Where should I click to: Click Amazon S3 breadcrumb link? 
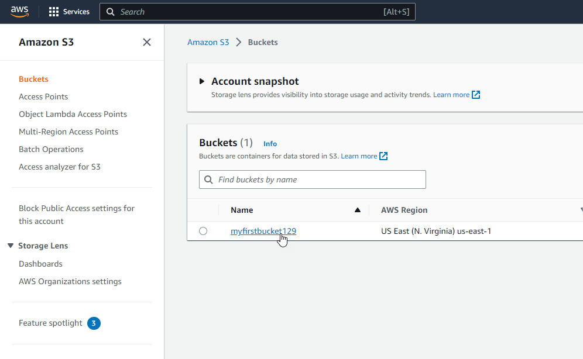(x=208, y=42)
